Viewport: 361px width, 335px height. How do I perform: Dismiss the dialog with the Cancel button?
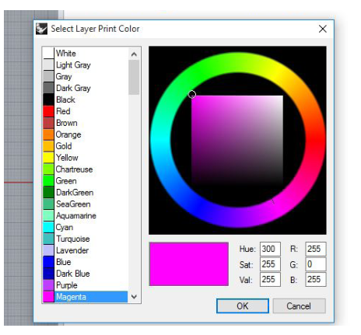click(299, 306)
